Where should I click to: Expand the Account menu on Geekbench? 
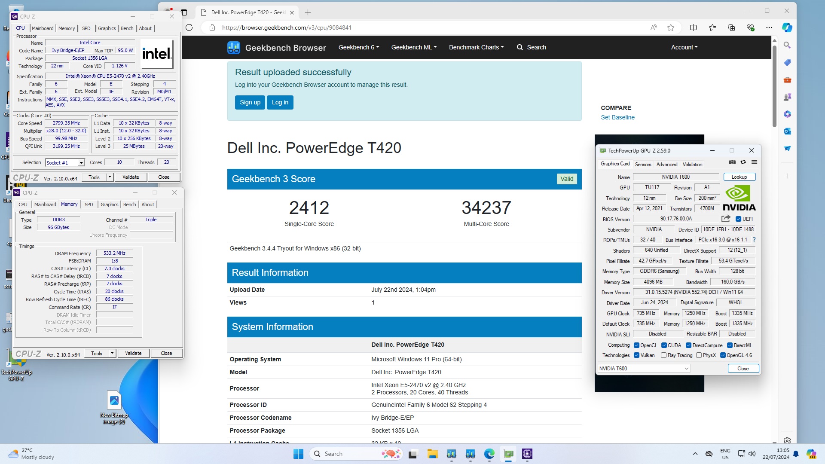[684, 47]
